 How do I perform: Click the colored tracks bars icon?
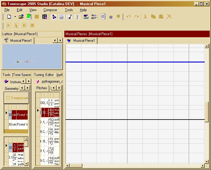click(86, 17)
